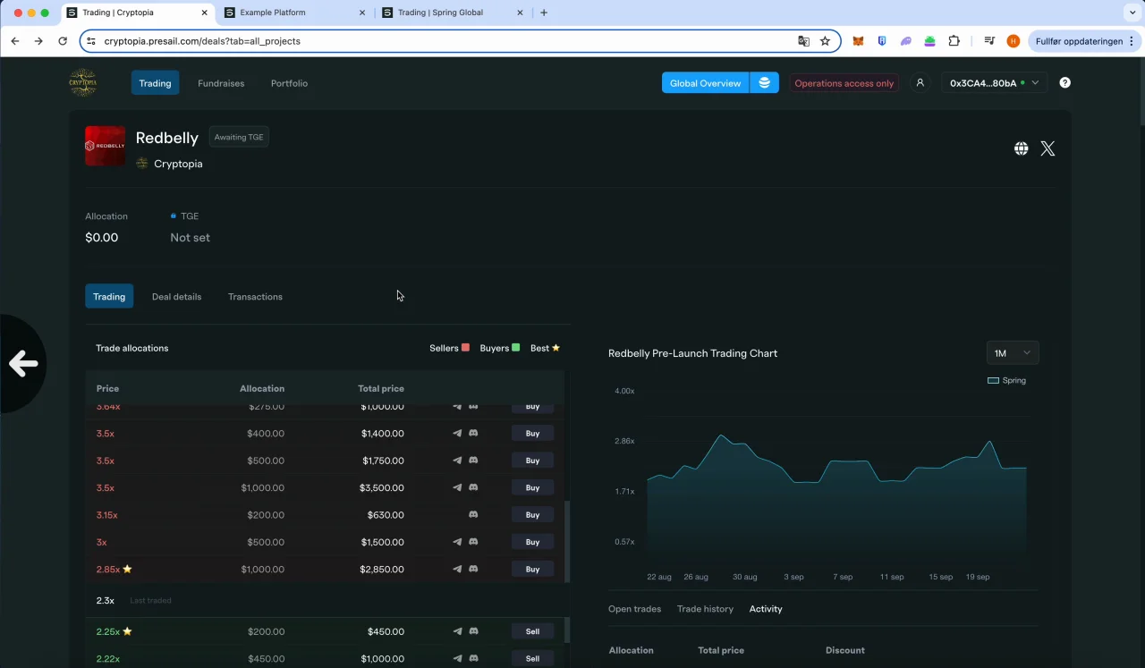1145x668 pixels.
Task: Click the translate page icon
Action: click(x=803, y=41)
